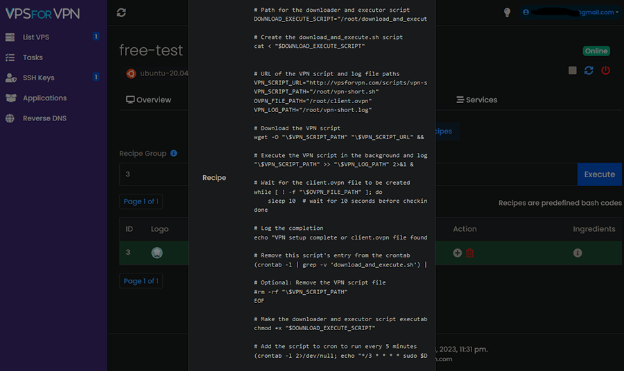
Task: Switch to the Overview tab
Action: [x=148, y=100]
